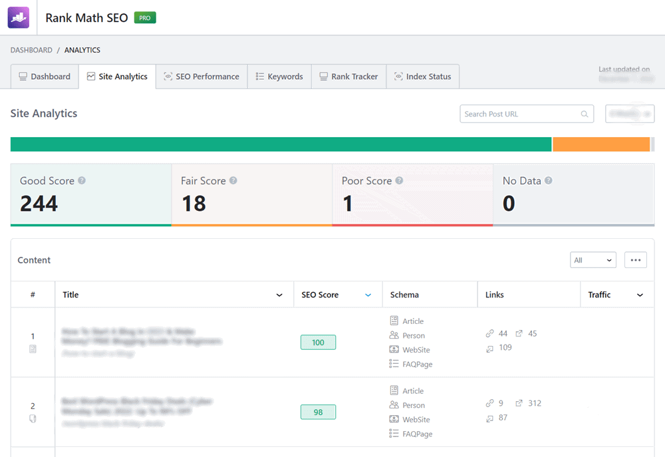Screen dimensions: 665x457
Task: Select the Poor Score card
Action: (413, 195)
